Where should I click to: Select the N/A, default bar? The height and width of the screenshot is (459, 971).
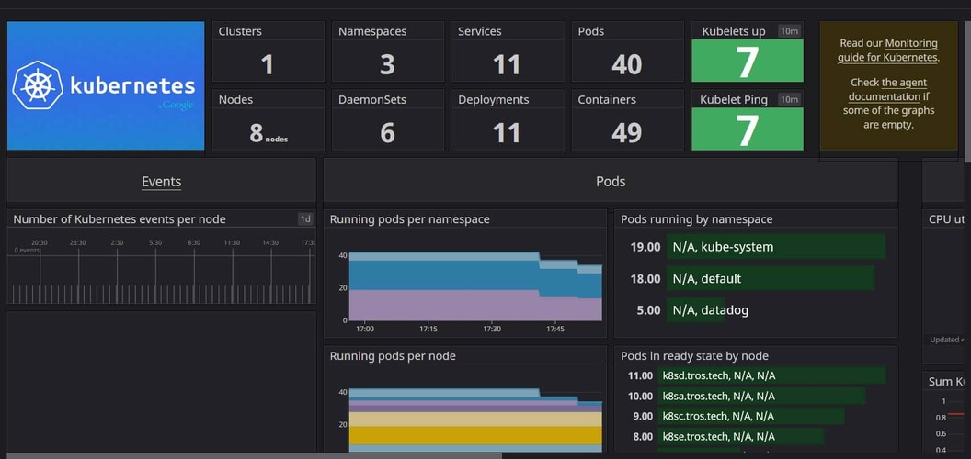(771, 278)
